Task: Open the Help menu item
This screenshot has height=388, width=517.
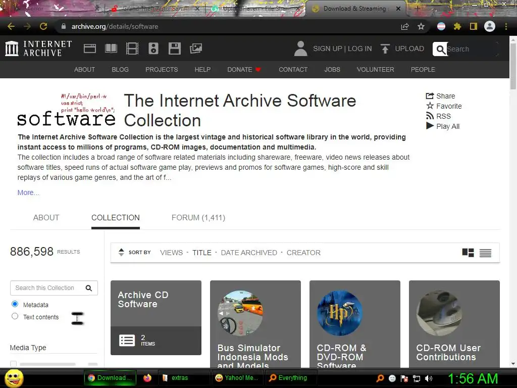Action: pos(202,70)
